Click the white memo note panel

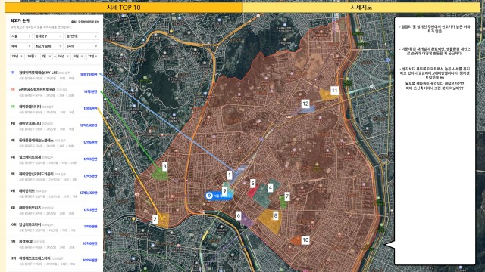click(434, 141)
